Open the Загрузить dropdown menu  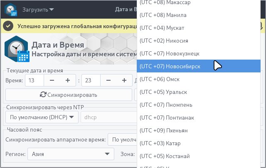(38, 10)
